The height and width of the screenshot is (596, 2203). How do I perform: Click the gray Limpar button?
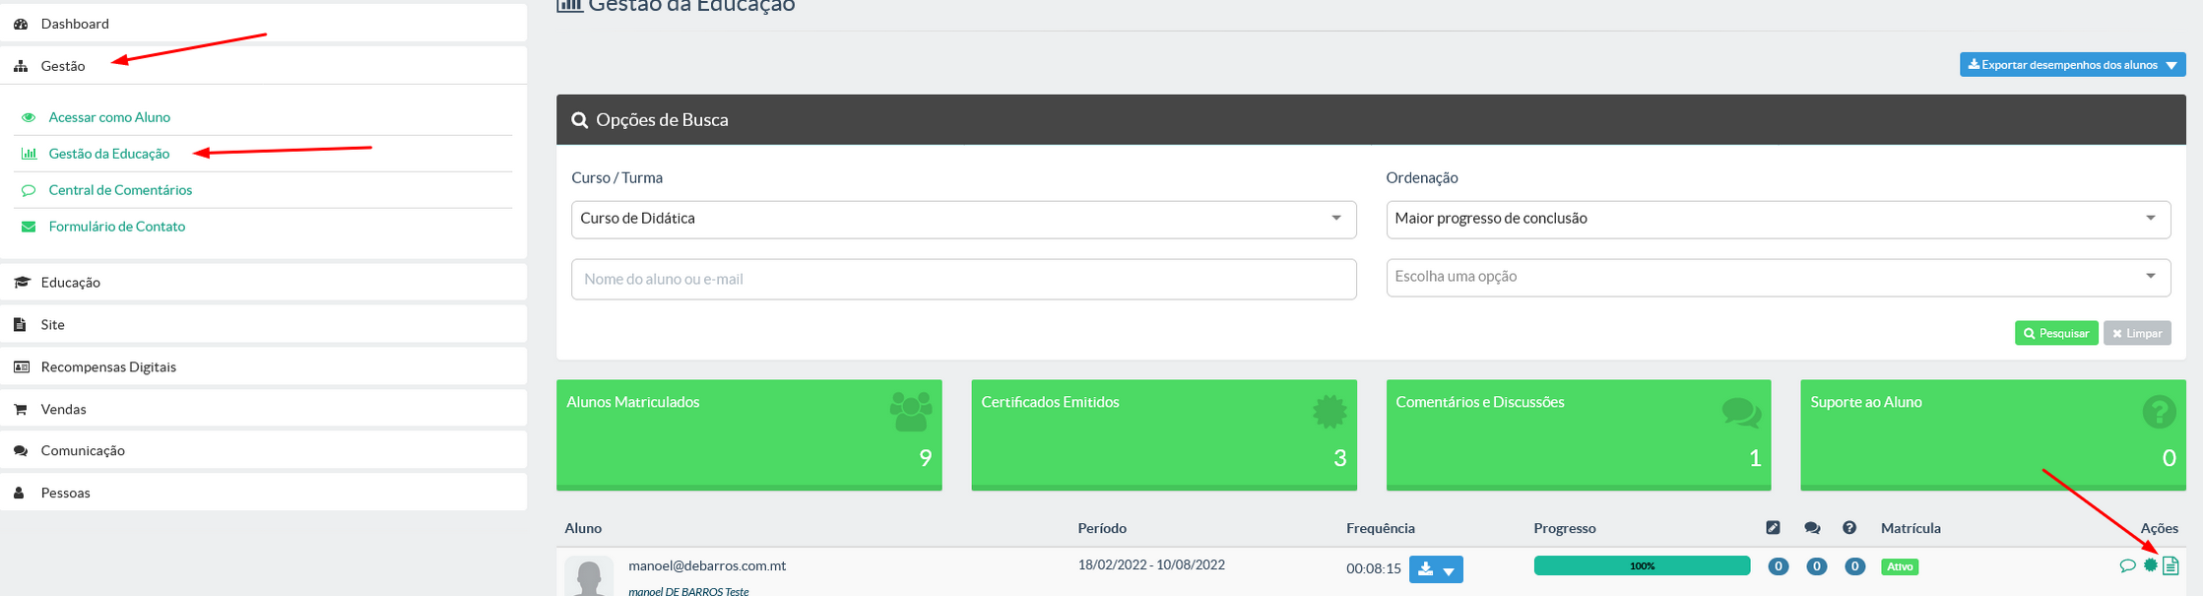[x=2137, y=333]
